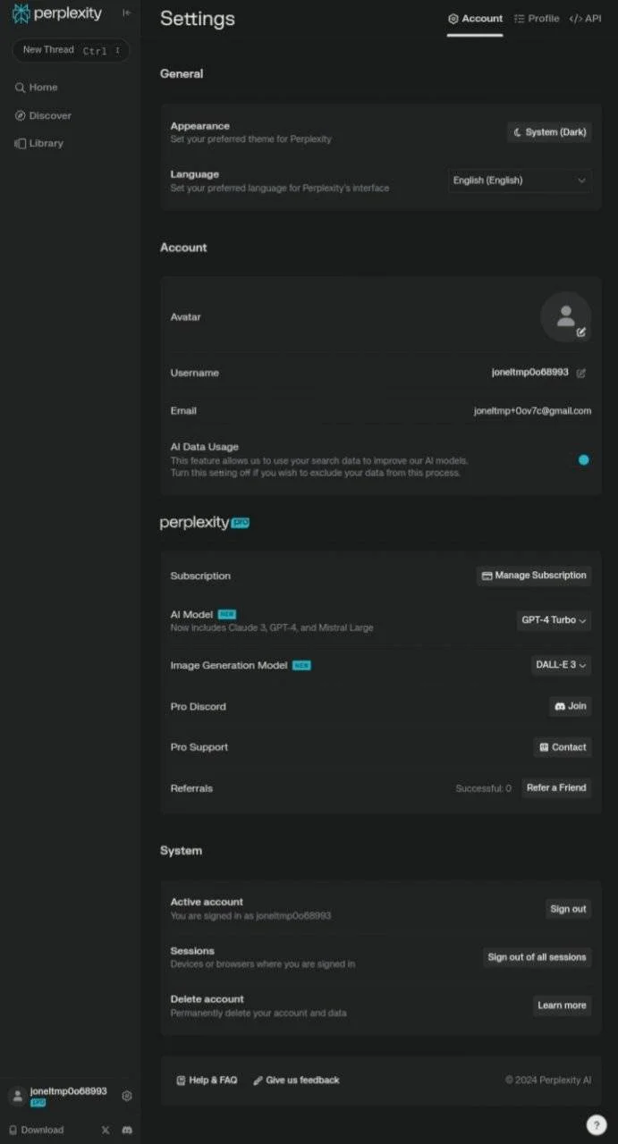Click the user profile avatar in sidebar

17,1096
